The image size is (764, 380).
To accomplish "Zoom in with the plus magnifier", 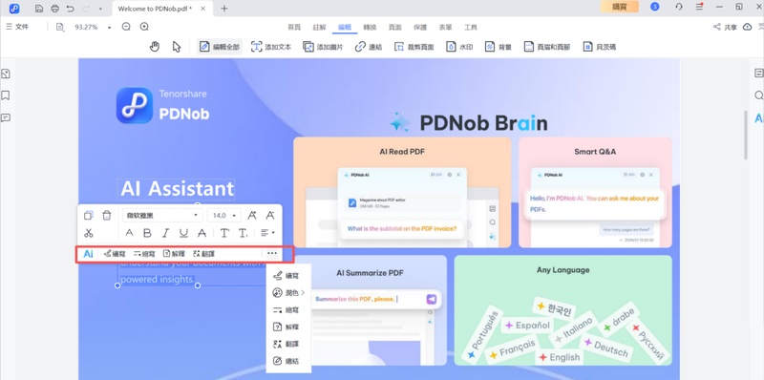I will (144, 27).
